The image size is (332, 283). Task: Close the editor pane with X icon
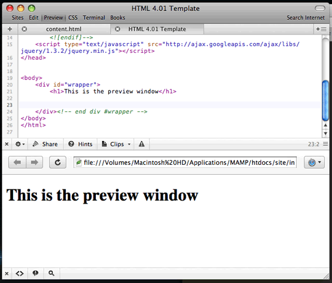coord(7,144)
